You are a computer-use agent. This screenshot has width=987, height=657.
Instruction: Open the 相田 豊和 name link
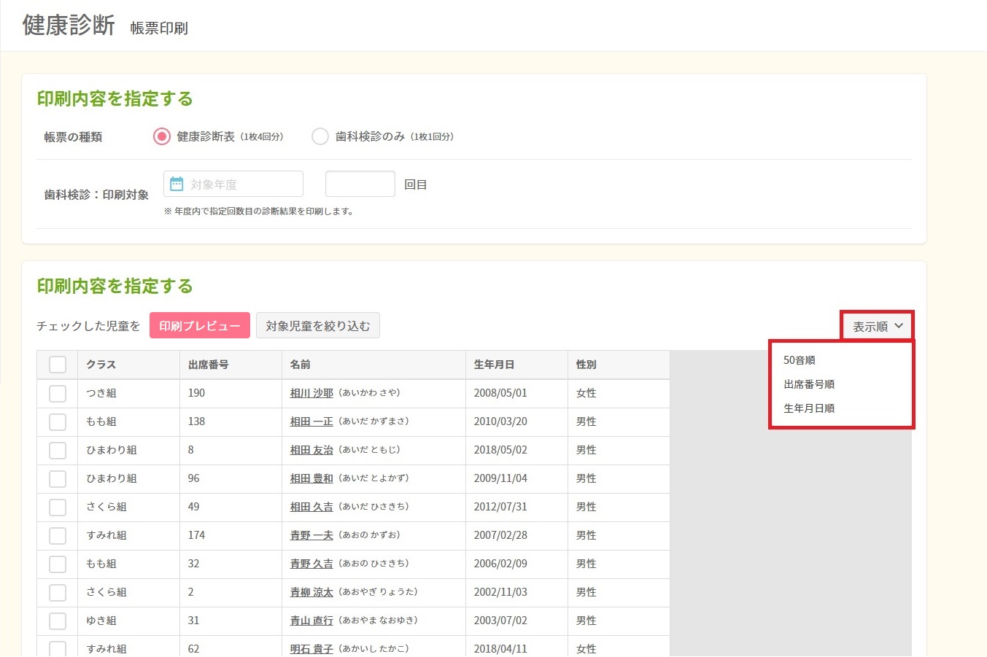tap(311, 478)
